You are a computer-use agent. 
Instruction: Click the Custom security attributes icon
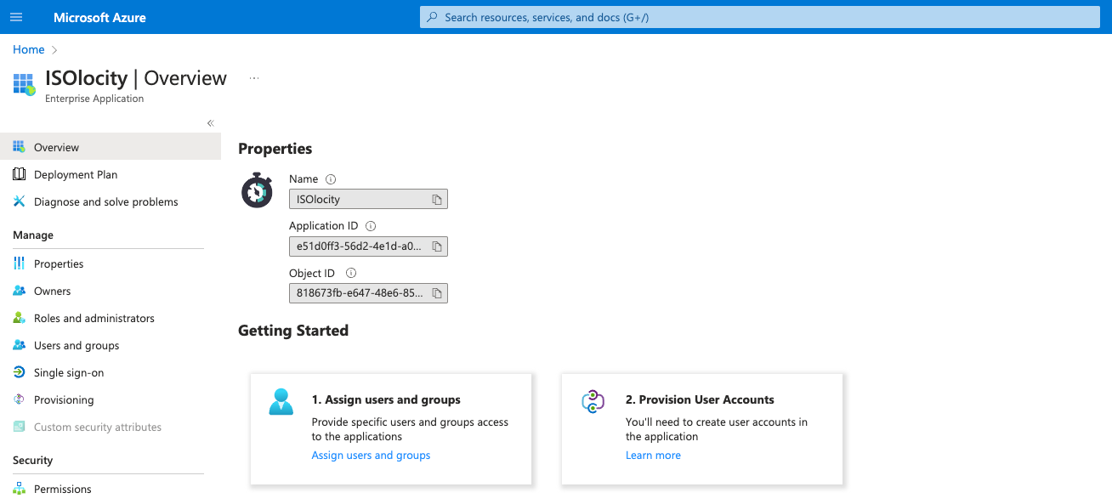tap(19, 427)
